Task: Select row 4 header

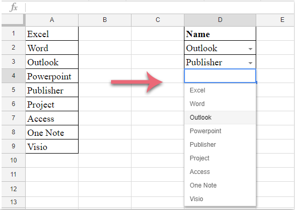Action: [13, 76]
